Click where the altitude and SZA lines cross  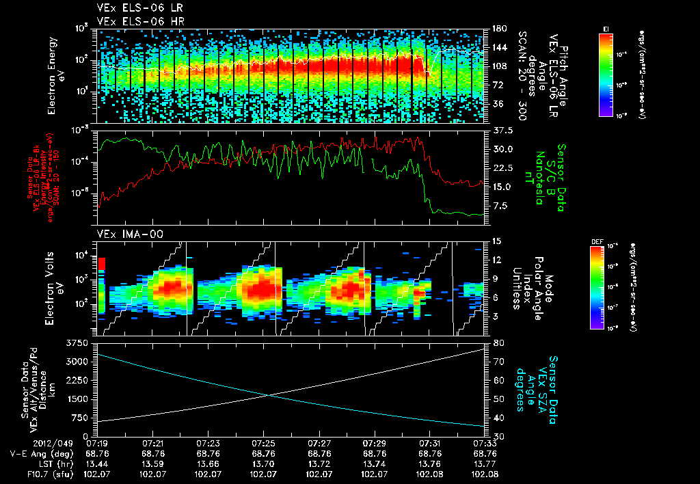(x=269, y=394)
